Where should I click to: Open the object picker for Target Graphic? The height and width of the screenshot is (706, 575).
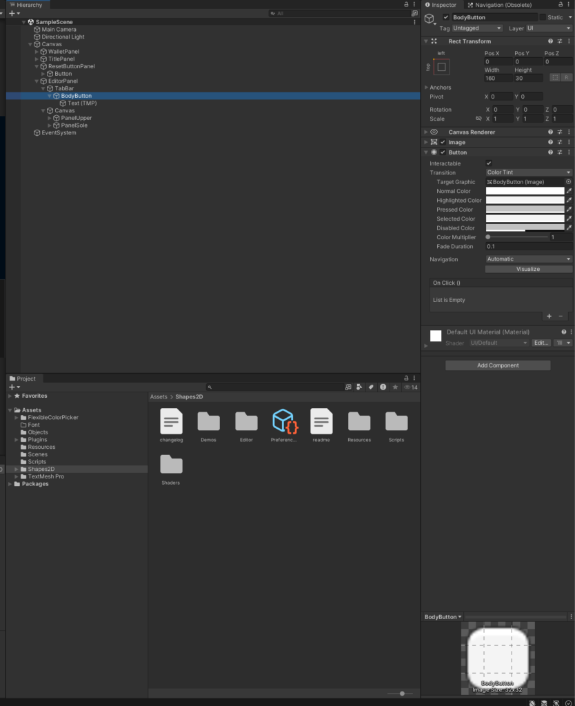(569, 182)
